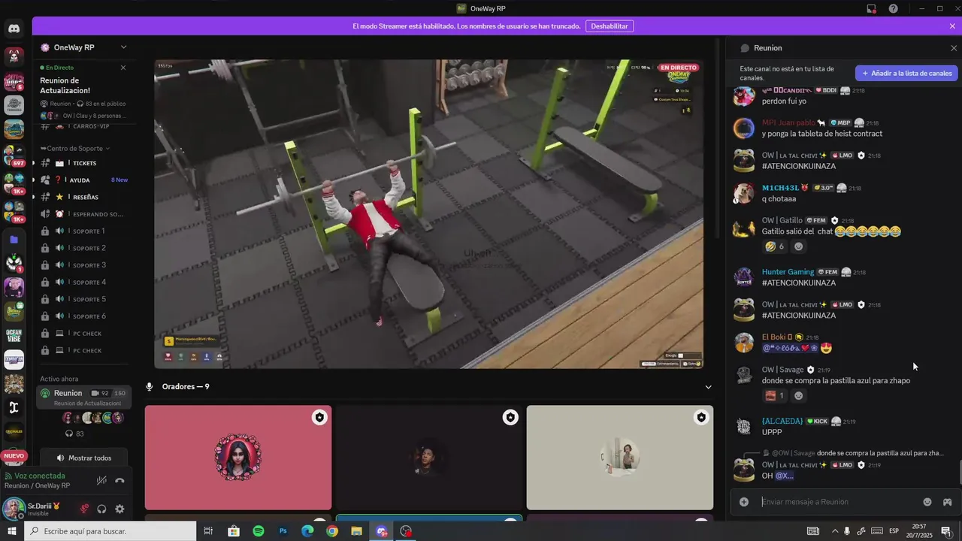Image resolution: width=962 pixels, height=541 pixels.
Task: Toggle the laughing emoji reaction count 6
Action: point(775,246)
